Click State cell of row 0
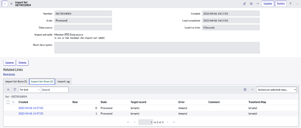 point(106,108)
